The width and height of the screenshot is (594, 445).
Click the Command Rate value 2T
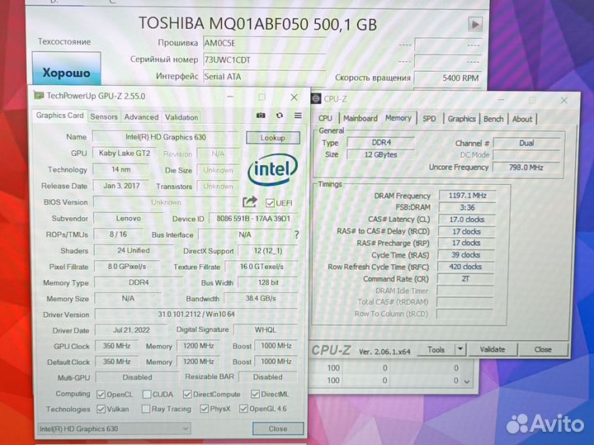(x=465, y=279)
